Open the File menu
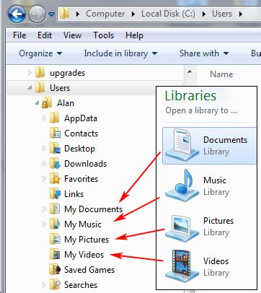 pyautogui.click(x=19, y=35)
